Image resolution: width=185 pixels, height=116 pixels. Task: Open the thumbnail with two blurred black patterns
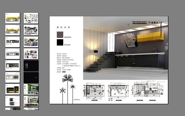point(13,101)
